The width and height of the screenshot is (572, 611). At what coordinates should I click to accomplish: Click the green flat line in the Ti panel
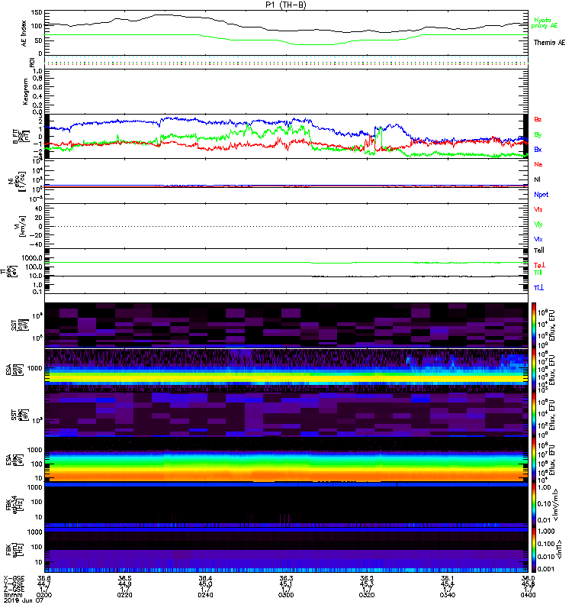287,263
